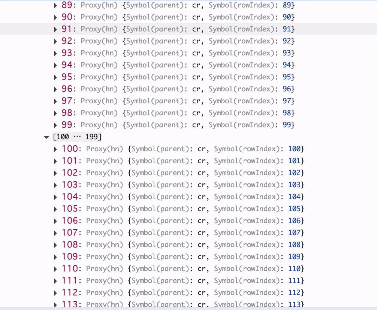Expand array entry 95
This screenshot has width=377, height=310.
[55, 77]
